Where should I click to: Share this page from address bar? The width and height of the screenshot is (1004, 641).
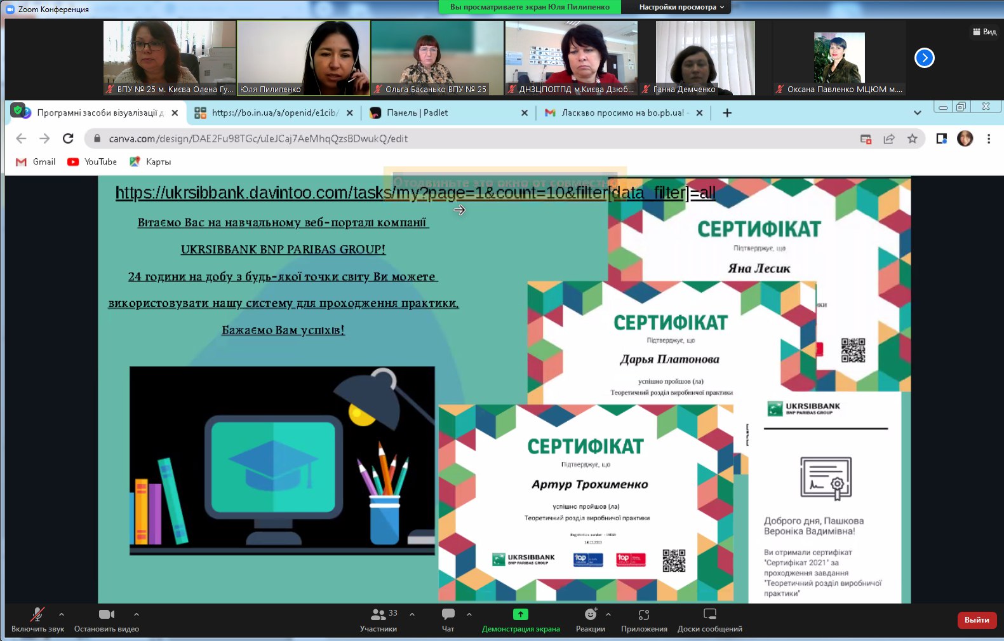889,138
